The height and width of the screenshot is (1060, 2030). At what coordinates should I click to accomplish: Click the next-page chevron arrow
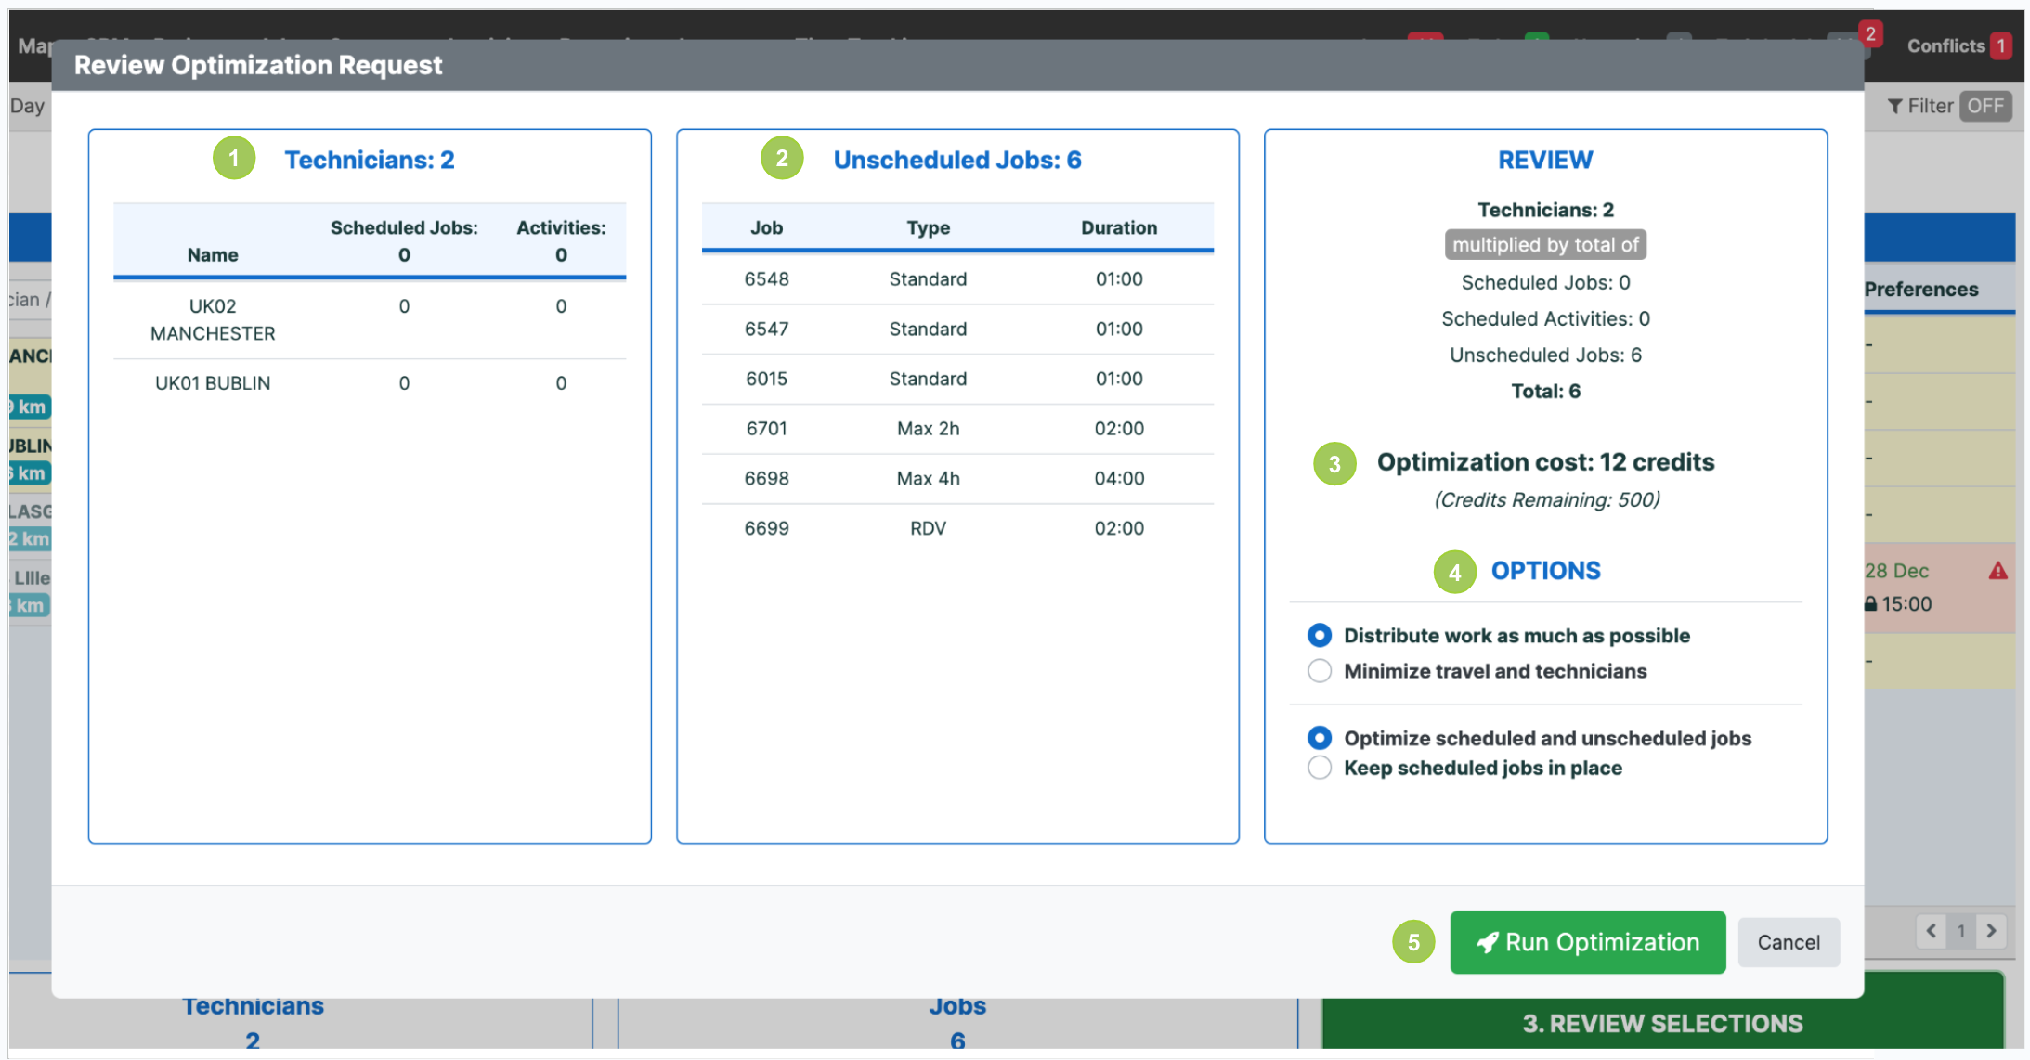[x=1991, y=931]
